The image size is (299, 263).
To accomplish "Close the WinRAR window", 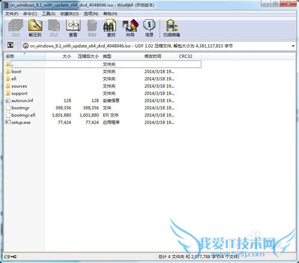I will click(288, 4).
